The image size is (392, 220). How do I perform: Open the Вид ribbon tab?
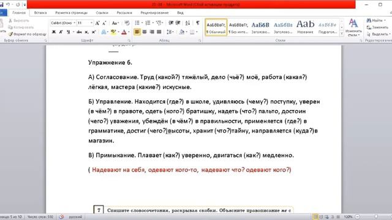point(180,13)
